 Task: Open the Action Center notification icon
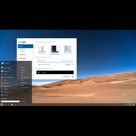(134, 105)
